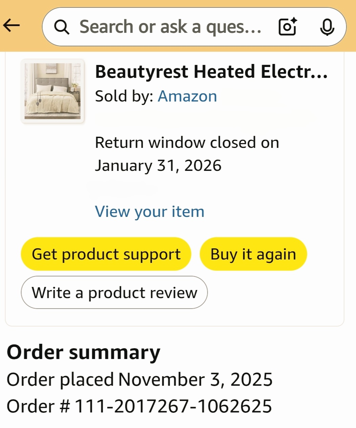Tap the 'Buy it again' button
Image resolution: width=356 pixels, height=428 pixels.
pos(253,254)
